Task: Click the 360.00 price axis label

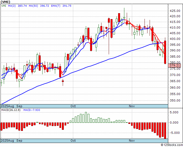Action: click(x=175, y=87)
